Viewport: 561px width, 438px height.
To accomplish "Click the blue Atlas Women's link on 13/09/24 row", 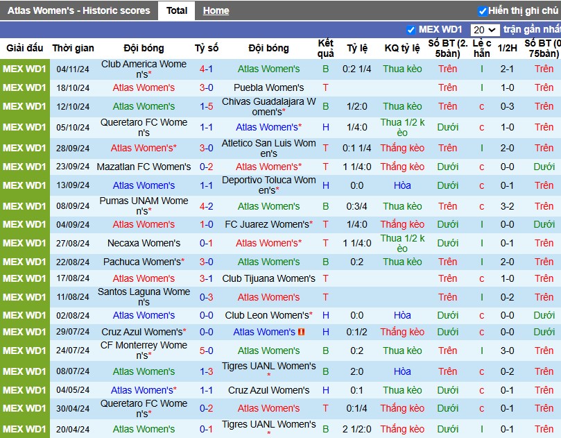I will point(144,185).
